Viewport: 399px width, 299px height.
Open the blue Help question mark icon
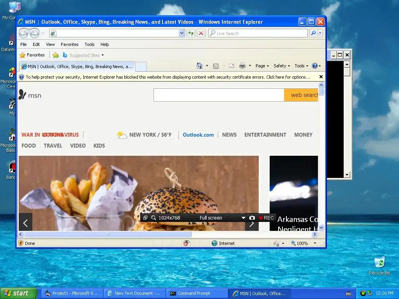315,66
